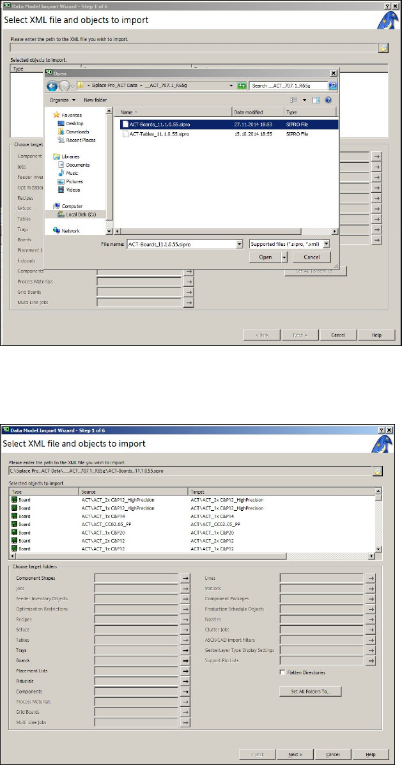This screenshot has width=402, height=765.
Task: Click the Target column header above the Board rows
Action: click(281, 492)
